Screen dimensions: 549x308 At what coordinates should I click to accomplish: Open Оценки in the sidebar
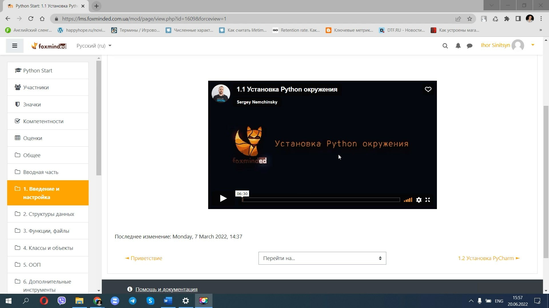32,138
